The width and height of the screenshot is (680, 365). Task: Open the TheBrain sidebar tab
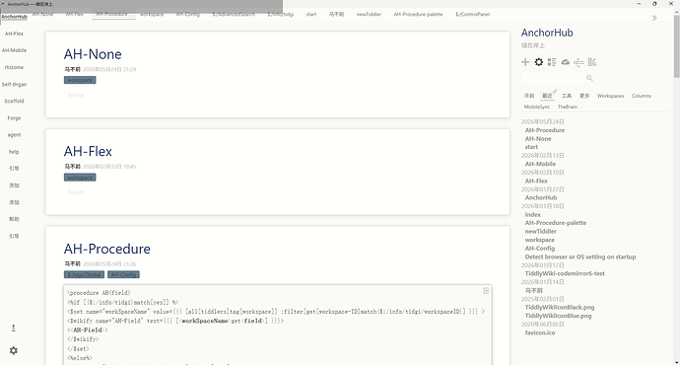[568, 107]
